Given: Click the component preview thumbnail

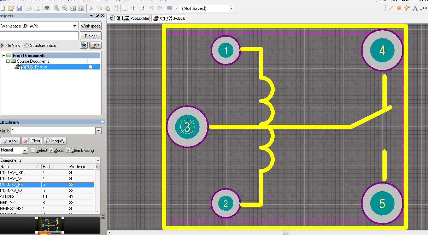Looking at the screenshot, I should pyautogui.click(x=50, y=225).
